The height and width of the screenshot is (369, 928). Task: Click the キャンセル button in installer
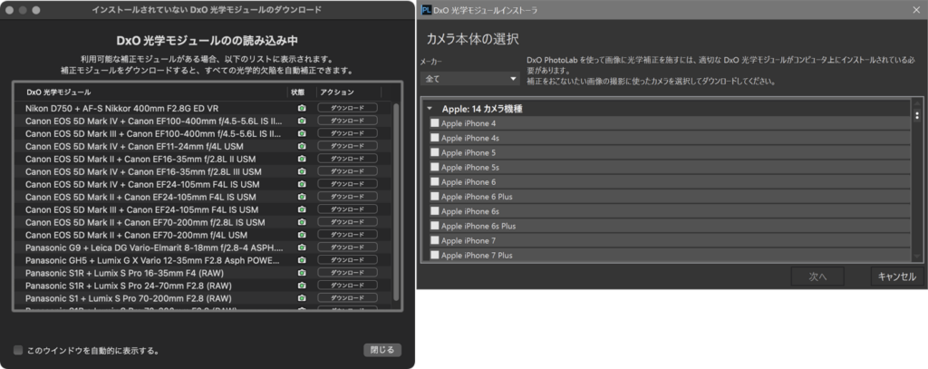pos(896,277)
